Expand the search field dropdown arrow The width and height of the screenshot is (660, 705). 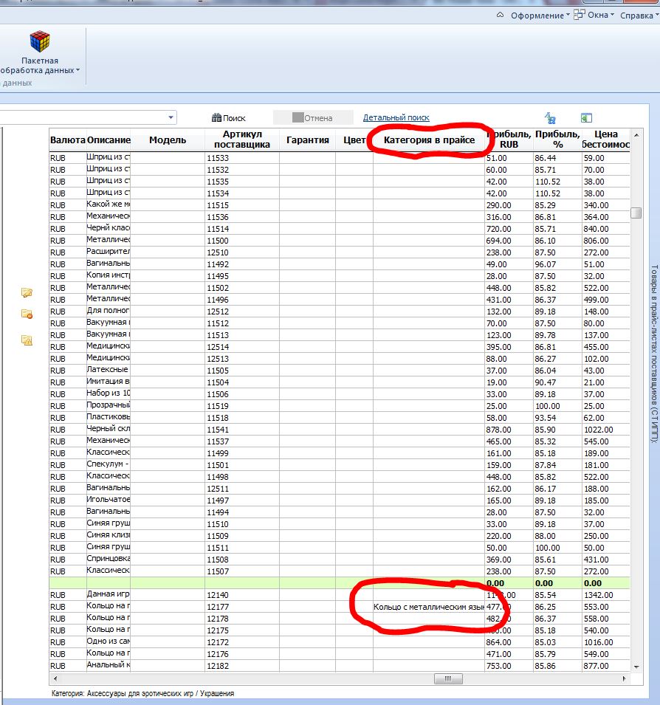coord(171,117)
